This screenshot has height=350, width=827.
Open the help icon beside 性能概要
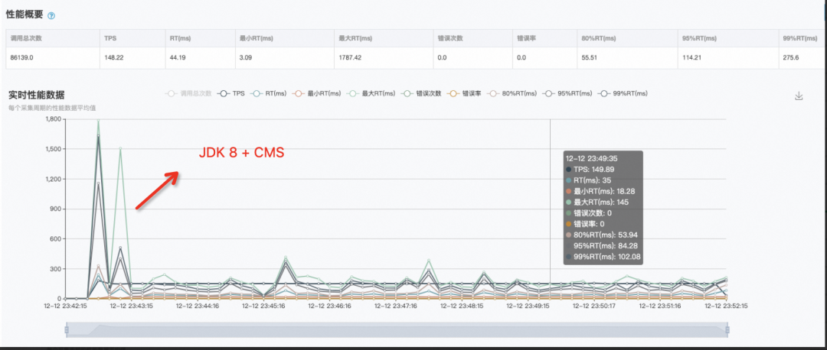pyautogui.click(x=51, y=16)
